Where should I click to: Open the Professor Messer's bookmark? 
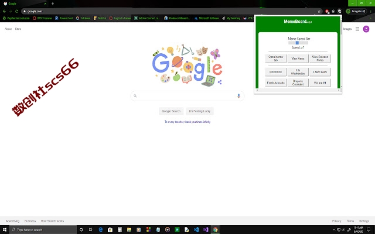[x=177, y=18]
